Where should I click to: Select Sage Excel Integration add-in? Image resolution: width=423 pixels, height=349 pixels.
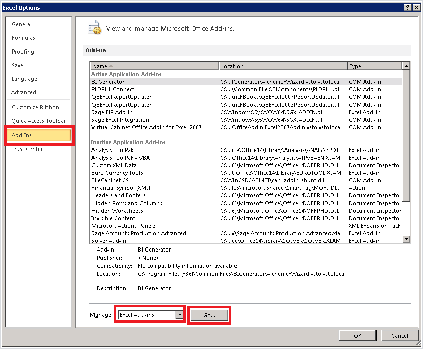[x=246, y=120]
